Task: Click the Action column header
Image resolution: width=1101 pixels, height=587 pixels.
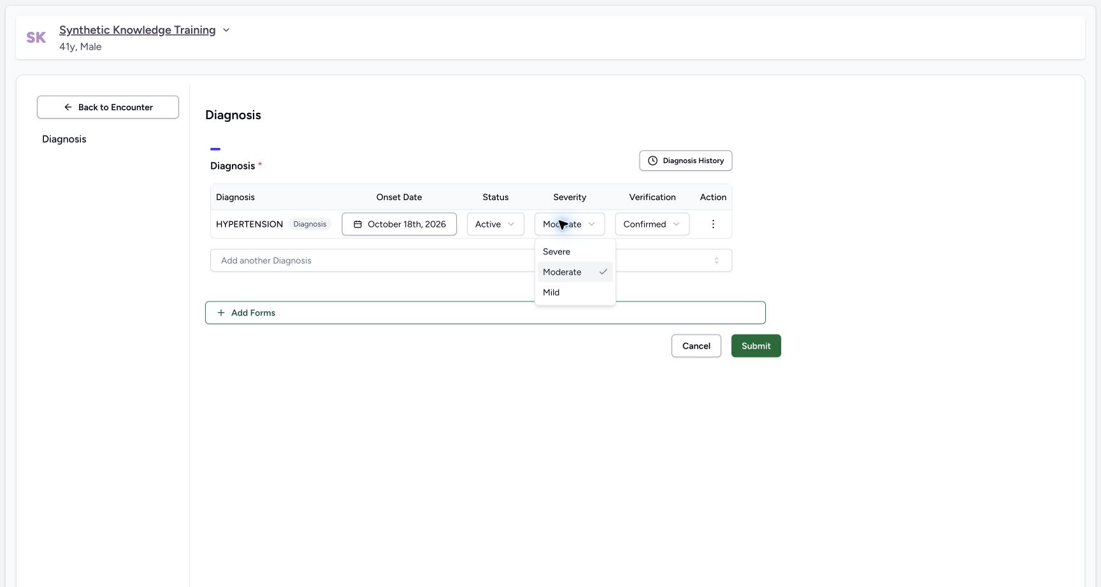Action: [713, 198]
